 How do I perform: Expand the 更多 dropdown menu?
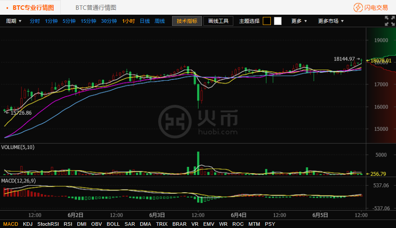click(x=299, y=21)
